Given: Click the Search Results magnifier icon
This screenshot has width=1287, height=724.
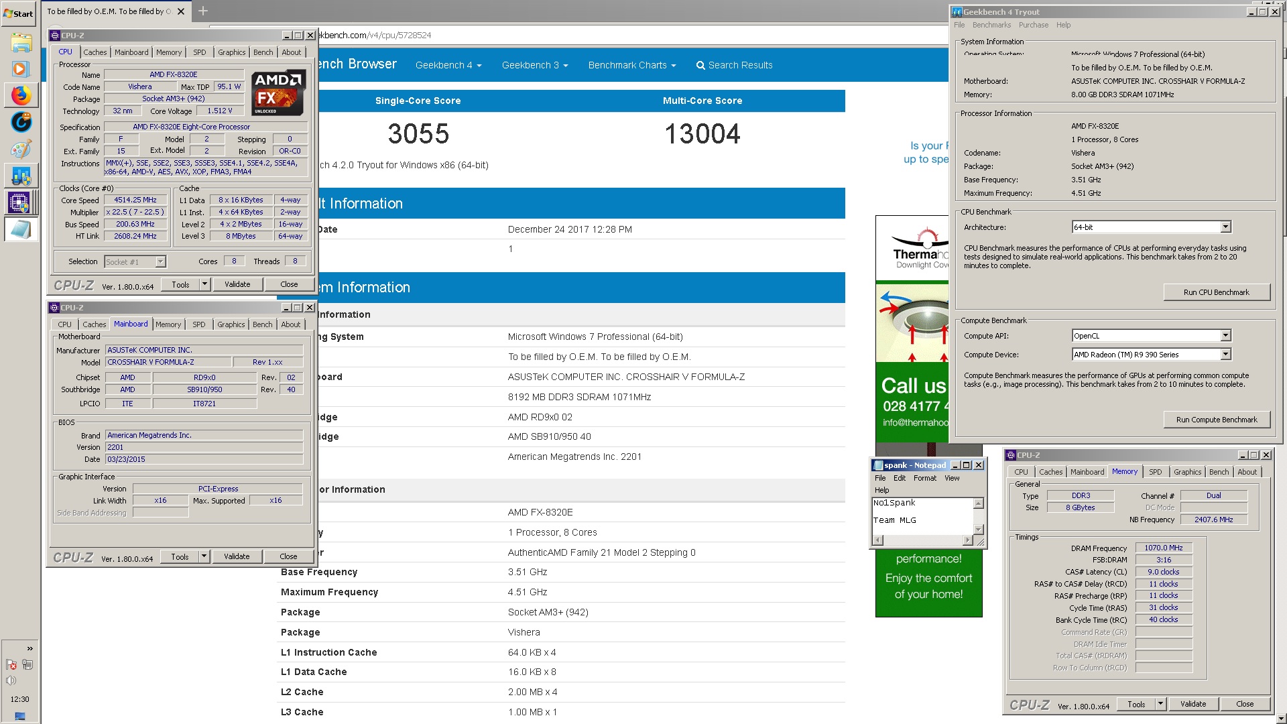Looking at the screenshot, I should [700, 65].
